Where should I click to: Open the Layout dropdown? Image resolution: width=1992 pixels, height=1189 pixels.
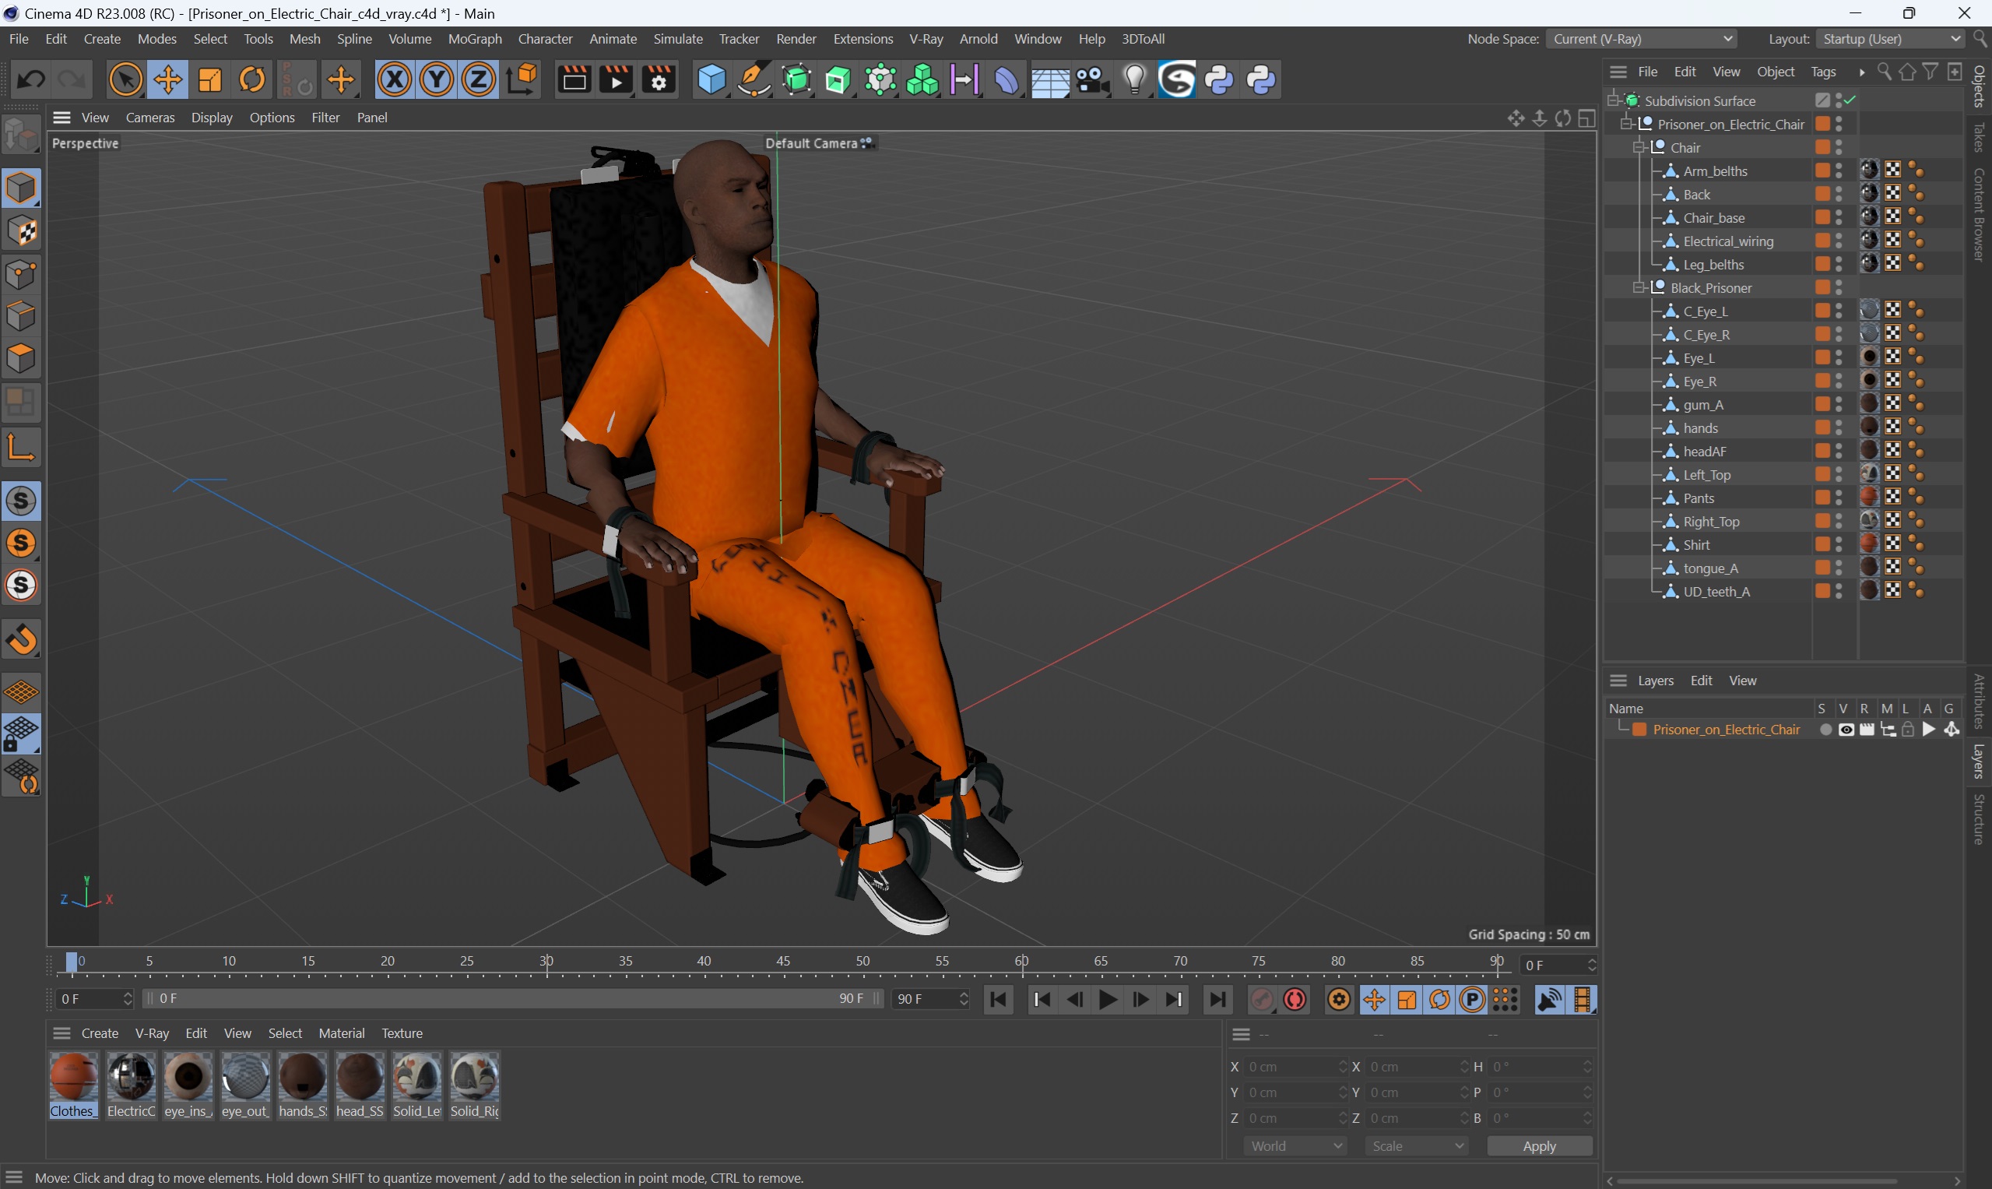(1890, 38)
